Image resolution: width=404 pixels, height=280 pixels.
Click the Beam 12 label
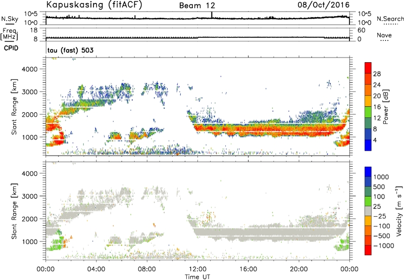tap(197, 6)
